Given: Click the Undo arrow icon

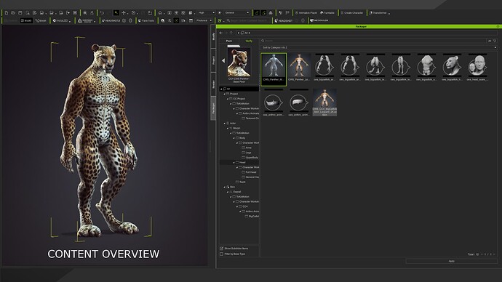Looking at the screenshot, I should (x=102, y=13).
